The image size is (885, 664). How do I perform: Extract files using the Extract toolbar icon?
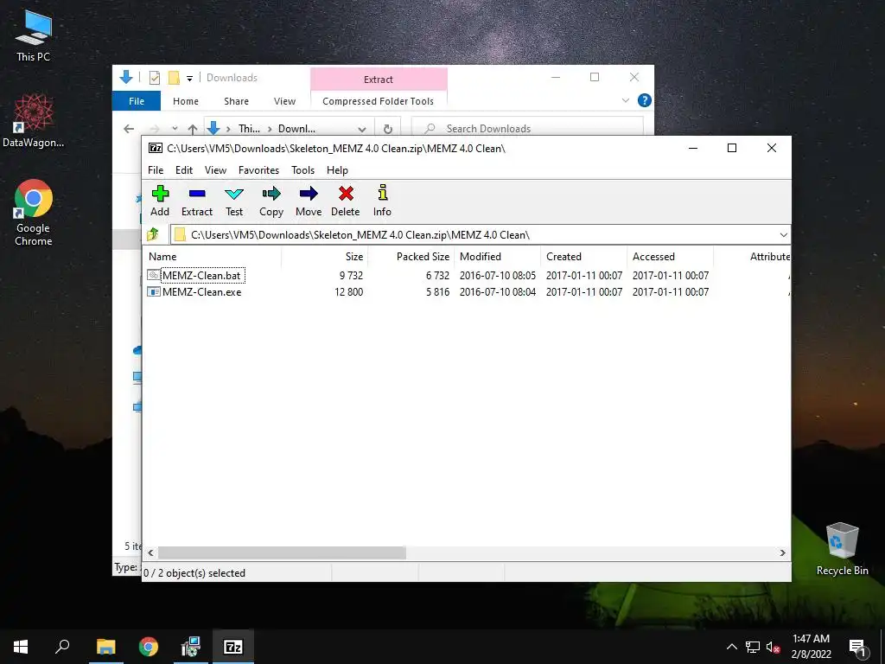pos(197,201)
